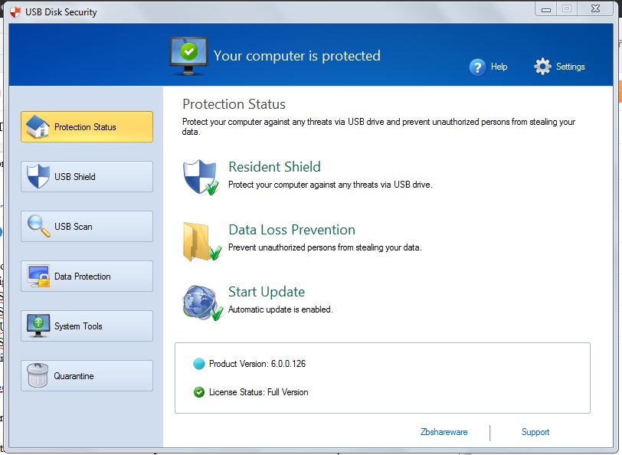Screen dimensions: 622x455
Task: Click the green check beside License Status
Action: tap(198, 392)
